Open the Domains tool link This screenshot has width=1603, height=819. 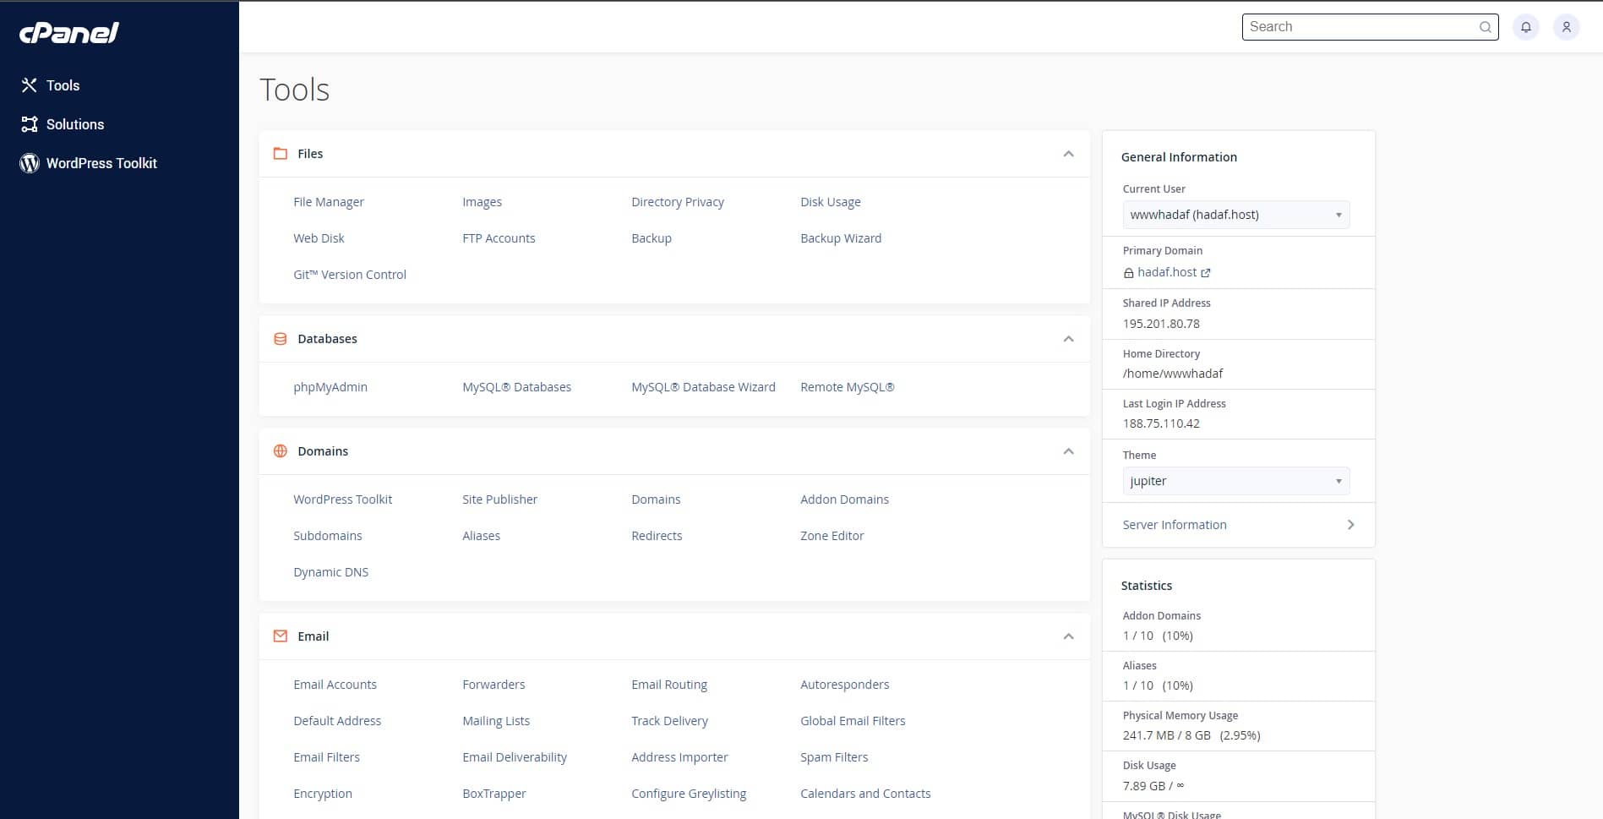656,500
